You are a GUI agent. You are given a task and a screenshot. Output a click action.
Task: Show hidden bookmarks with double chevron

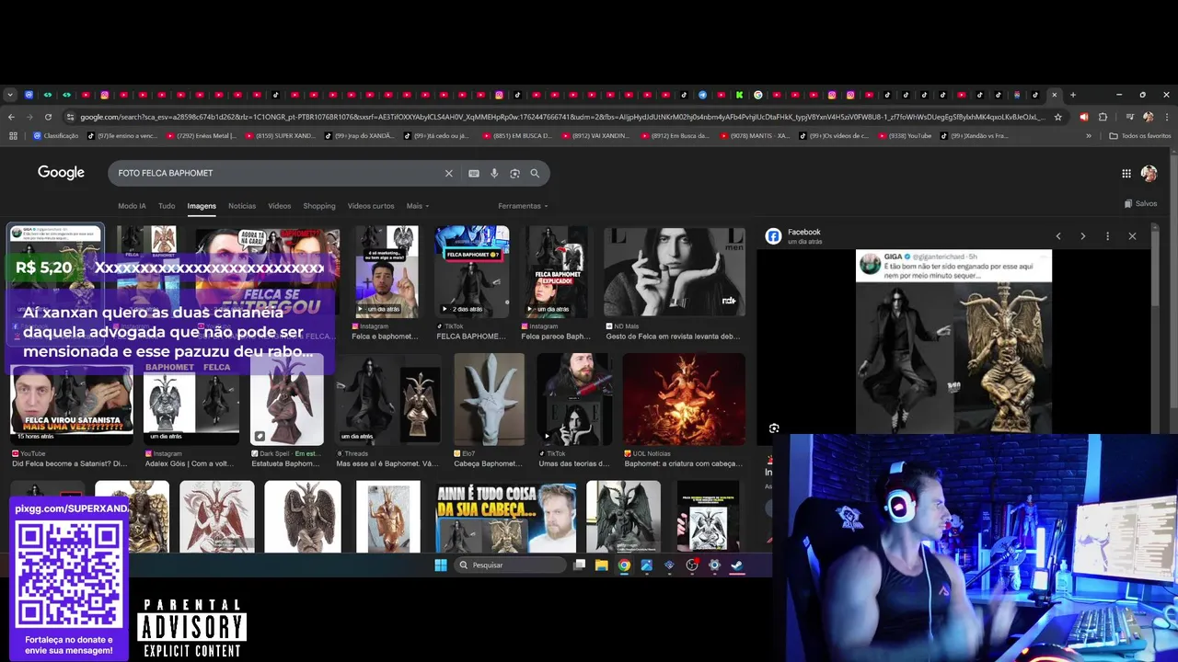(x=1089, y=136)
